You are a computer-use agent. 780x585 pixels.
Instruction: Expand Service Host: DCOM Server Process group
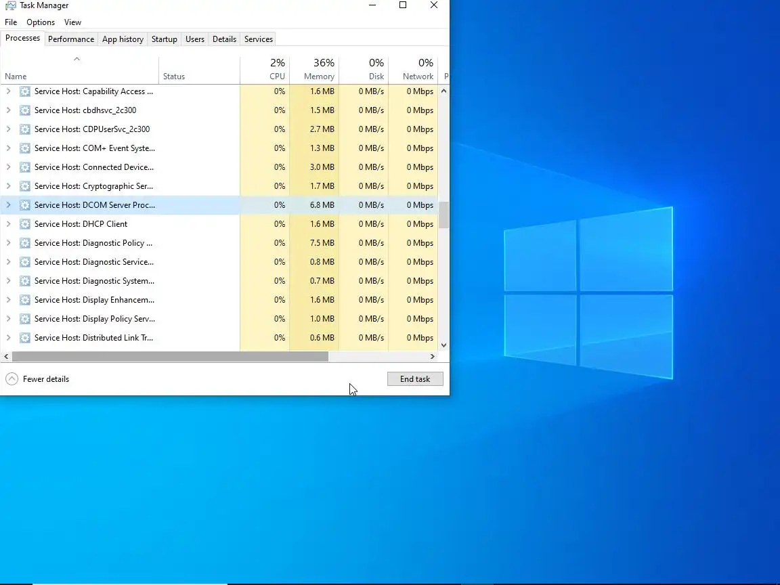pyautogui.click(x=8, y=205)
